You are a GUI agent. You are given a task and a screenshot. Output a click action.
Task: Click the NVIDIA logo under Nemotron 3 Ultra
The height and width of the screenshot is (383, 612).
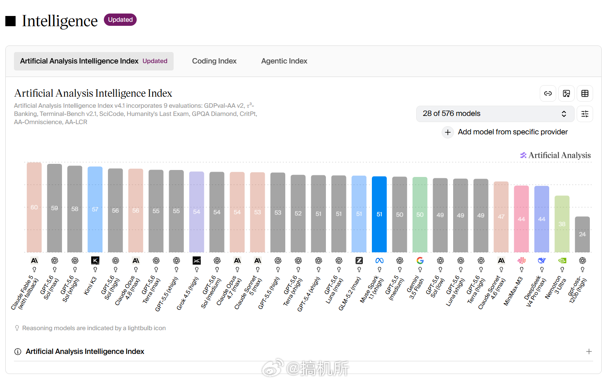coord(562,261)
